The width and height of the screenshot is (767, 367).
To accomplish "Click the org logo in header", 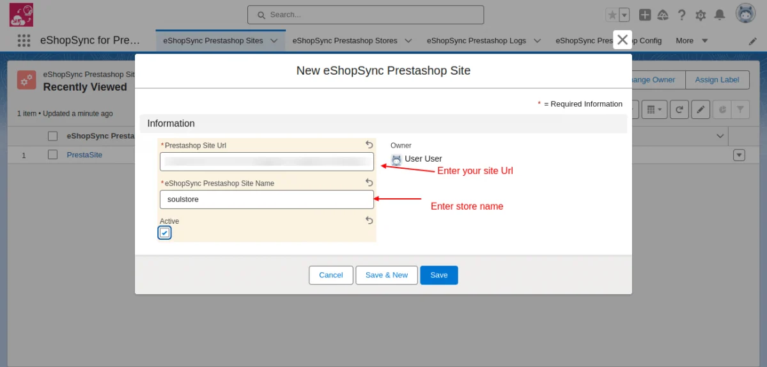I will [21, 15].
